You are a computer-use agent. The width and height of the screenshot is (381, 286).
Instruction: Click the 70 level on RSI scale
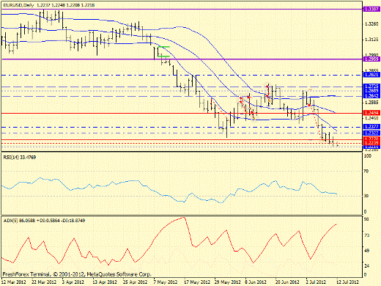(x=366, y=172)
